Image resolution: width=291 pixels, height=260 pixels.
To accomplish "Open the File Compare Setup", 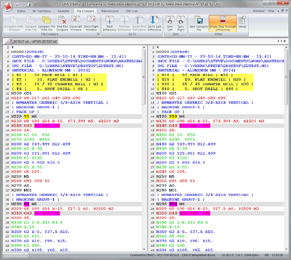I will tap(242, 22).
